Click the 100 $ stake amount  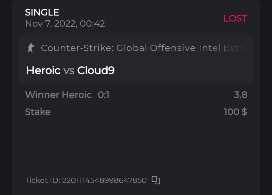click(x=235, y=112)
